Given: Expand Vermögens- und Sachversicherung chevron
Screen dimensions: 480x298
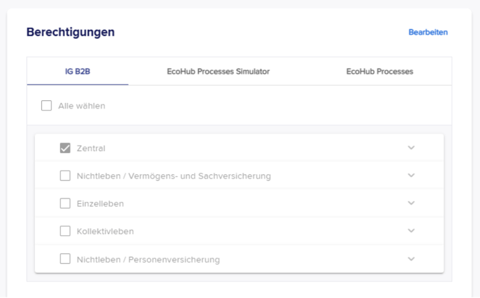Looking at the screenshot, I should click(411, 175).
